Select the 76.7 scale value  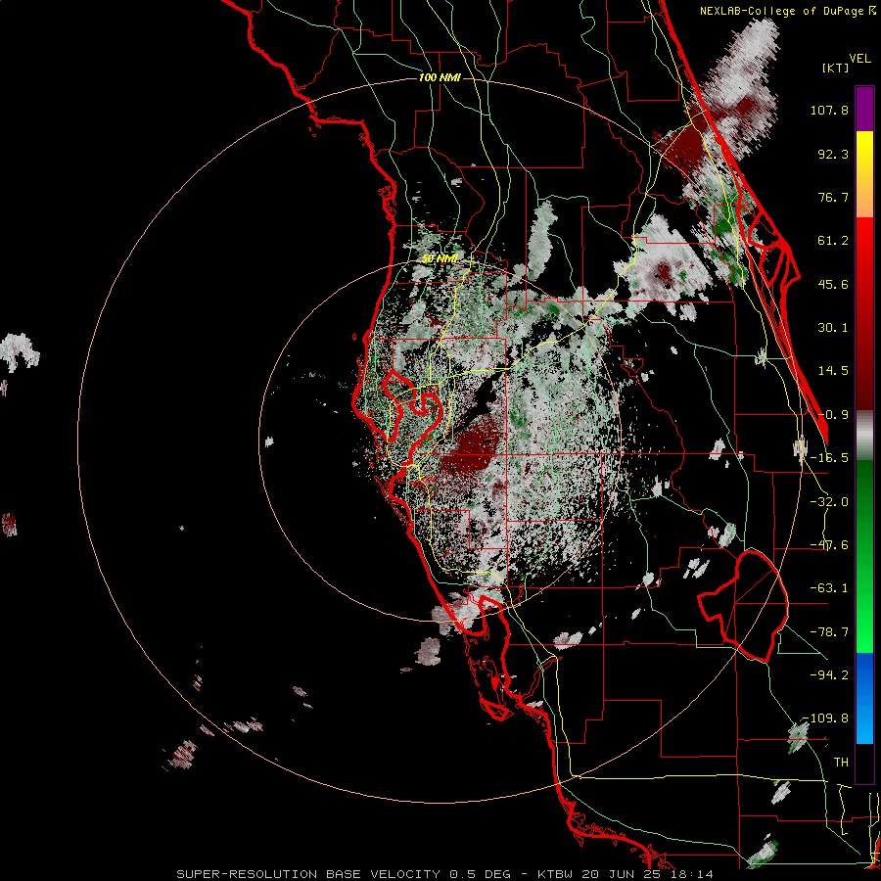click(833, 197)
